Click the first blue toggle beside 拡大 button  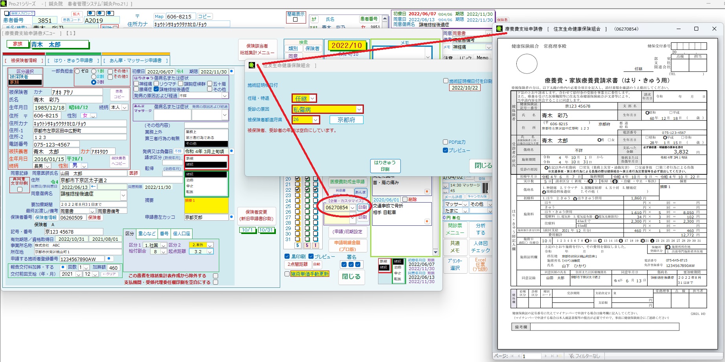(x=91, y=13)
